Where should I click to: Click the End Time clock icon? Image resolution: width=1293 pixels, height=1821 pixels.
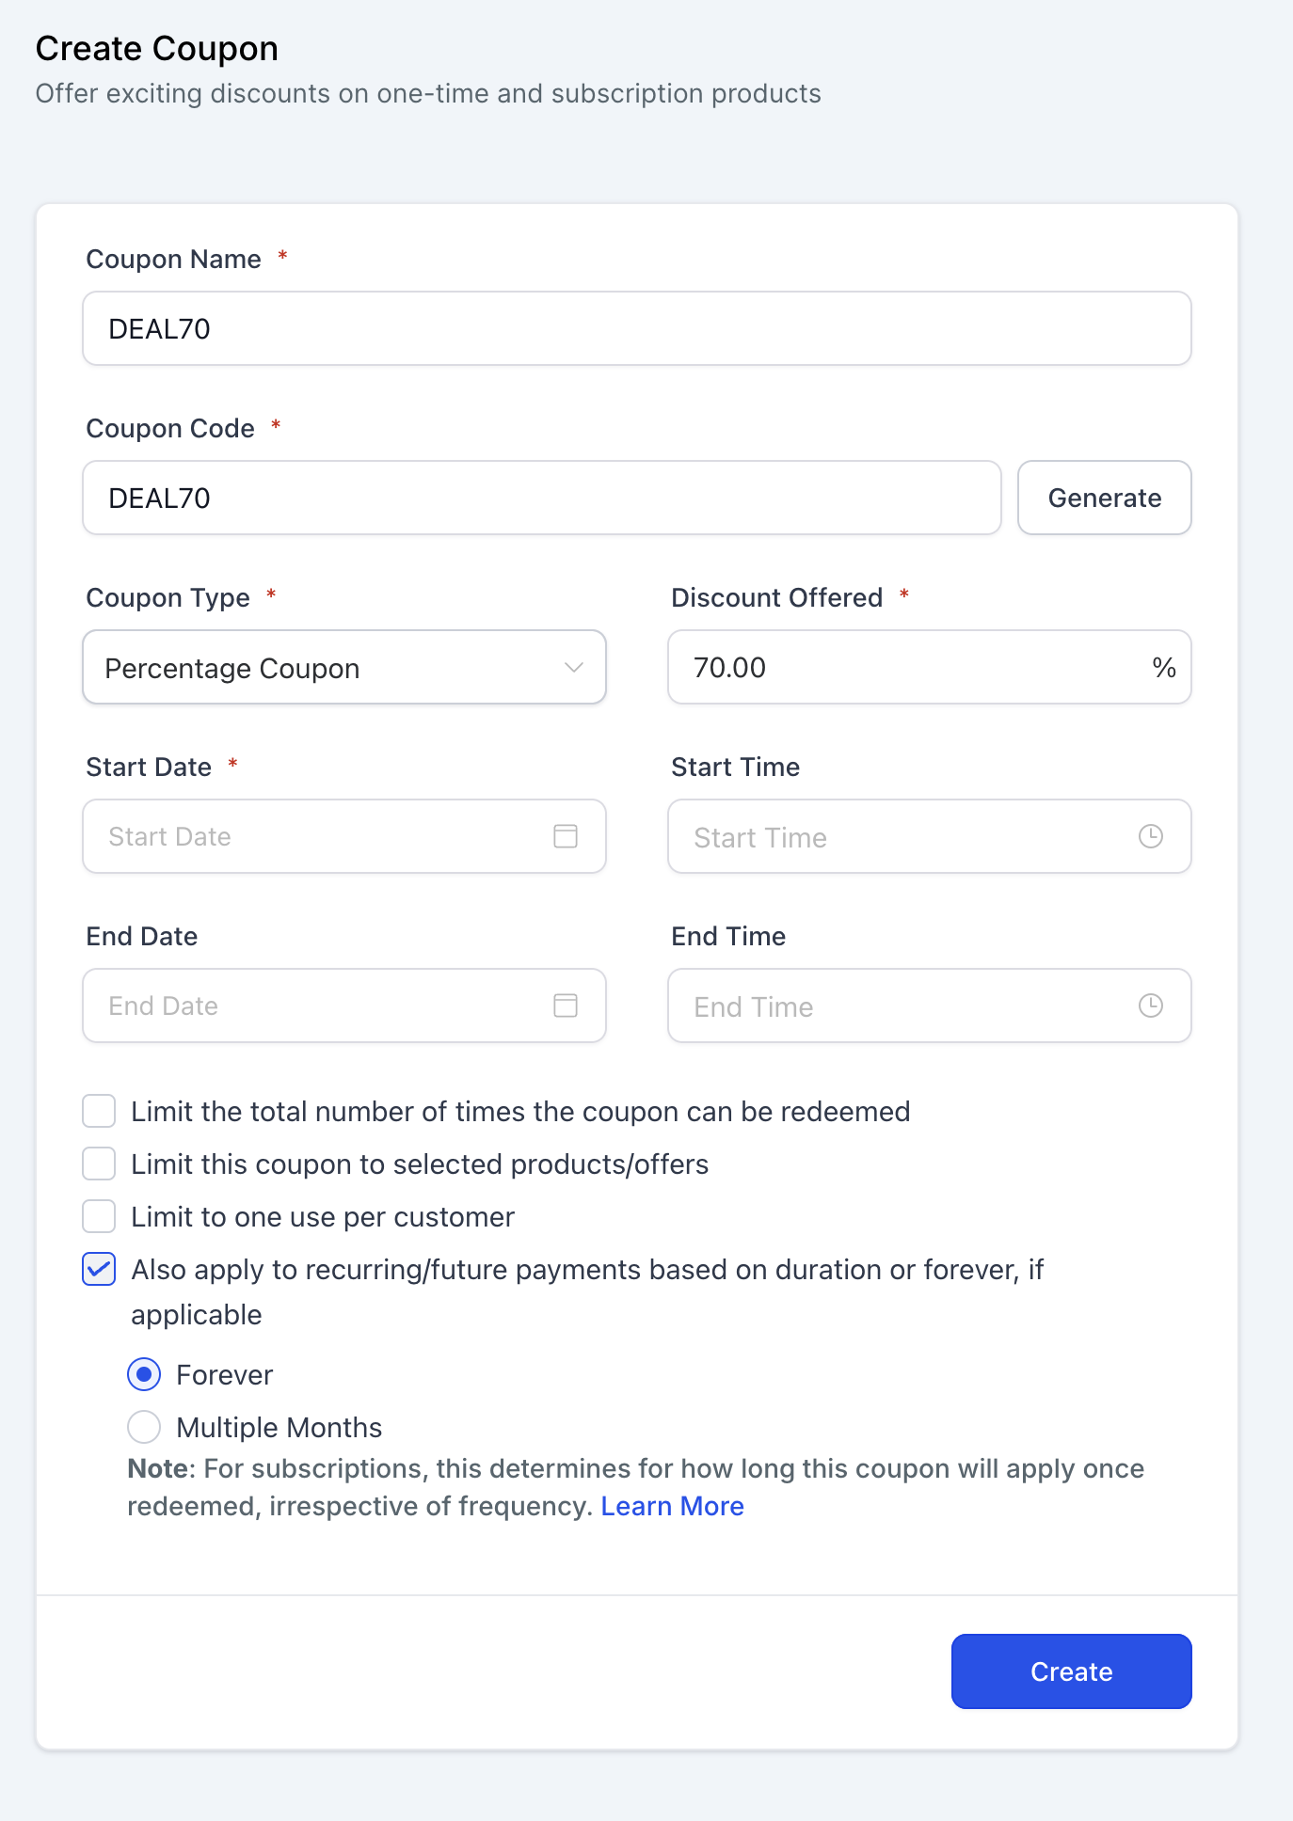[1151, 1006]
